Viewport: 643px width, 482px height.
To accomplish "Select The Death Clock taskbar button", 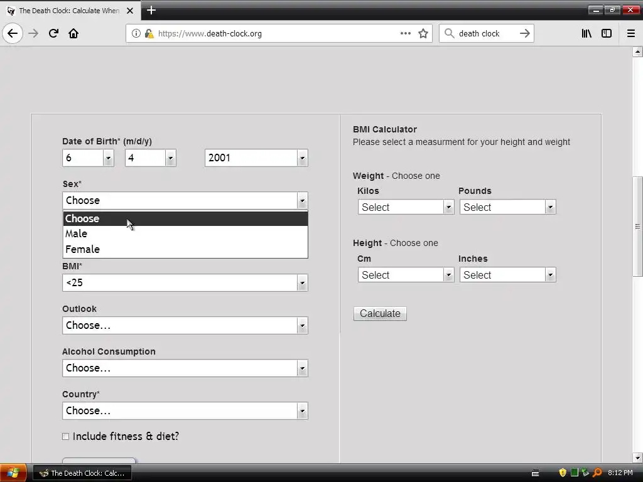I will (82, 473).
